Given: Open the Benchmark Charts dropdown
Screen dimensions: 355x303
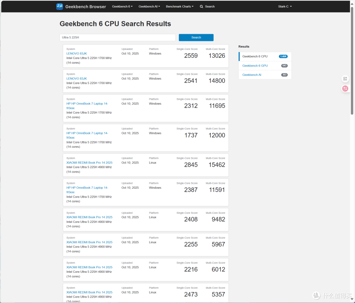Looking at the screenshot, I should (179, 7).
